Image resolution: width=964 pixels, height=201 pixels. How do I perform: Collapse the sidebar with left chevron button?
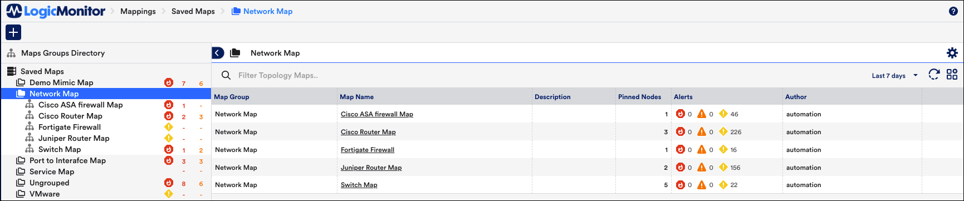click(218, 53)
